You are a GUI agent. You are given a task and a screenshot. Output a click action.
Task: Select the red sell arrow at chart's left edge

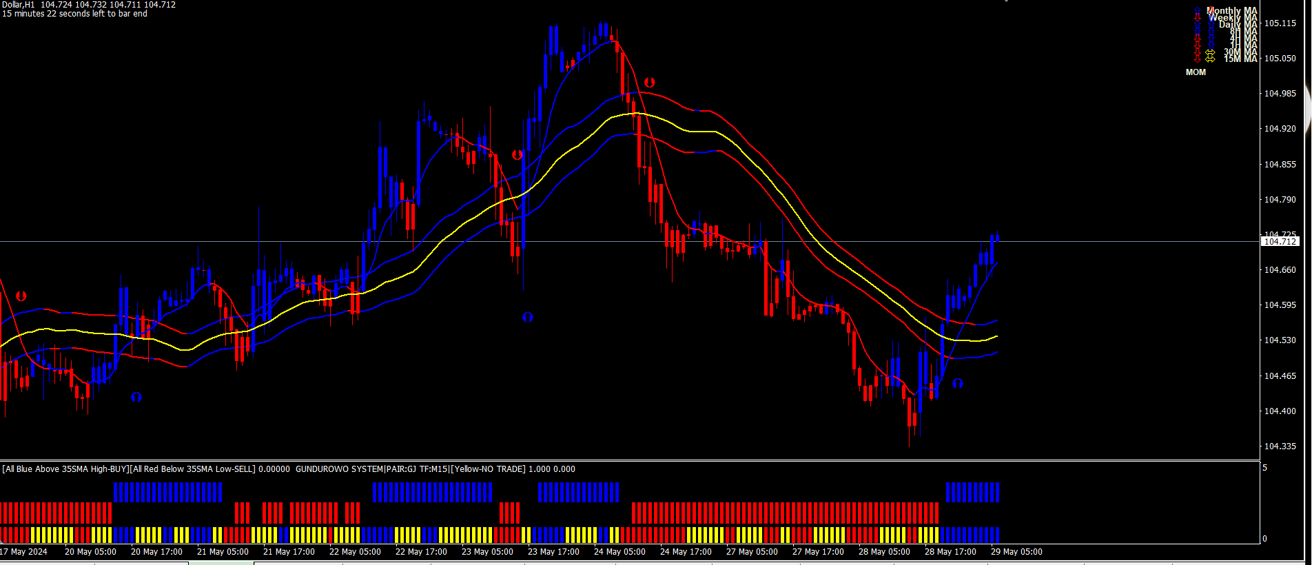[21, 296]
